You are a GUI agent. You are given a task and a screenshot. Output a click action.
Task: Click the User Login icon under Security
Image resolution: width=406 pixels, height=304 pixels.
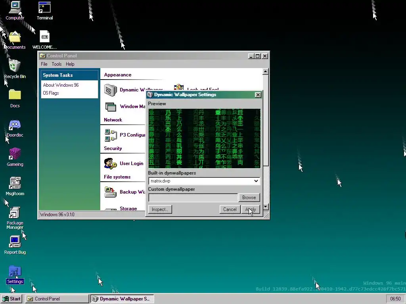[x=111, y=163]
